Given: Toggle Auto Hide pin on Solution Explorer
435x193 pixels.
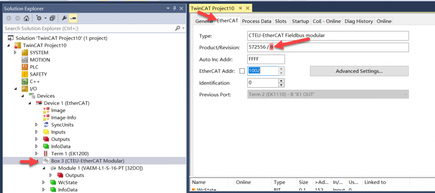Looking at the screenshot, I should click(x=175, y=8).
